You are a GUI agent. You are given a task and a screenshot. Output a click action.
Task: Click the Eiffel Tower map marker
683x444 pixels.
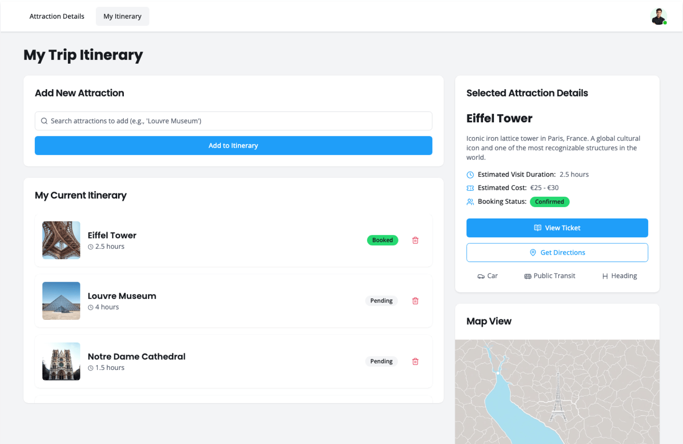[558, 398]
